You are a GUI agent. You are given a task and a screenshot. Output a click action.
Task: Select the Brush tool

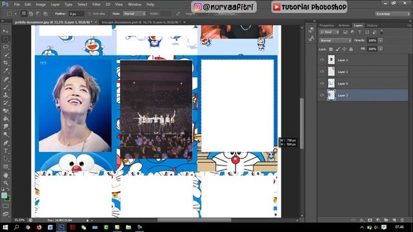[x=6, y=87]
